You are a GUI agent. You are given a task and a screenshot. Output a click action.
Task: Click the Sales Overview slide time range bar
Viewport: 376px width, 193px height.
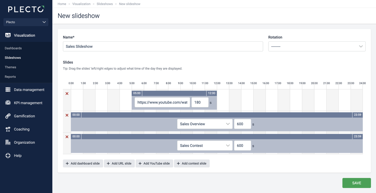217,115
